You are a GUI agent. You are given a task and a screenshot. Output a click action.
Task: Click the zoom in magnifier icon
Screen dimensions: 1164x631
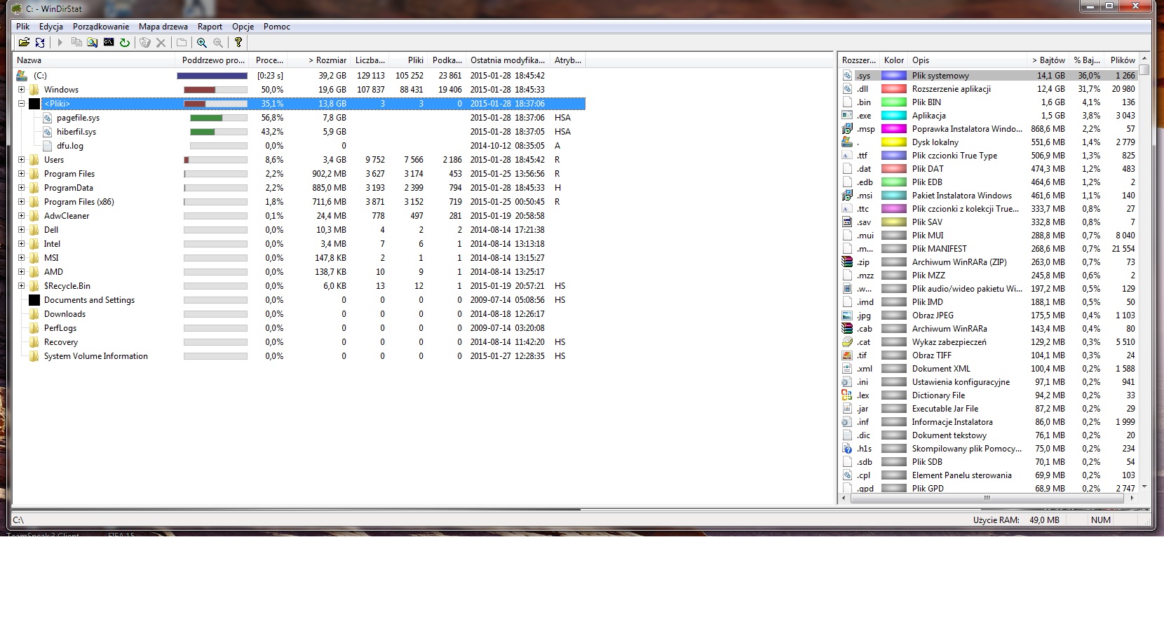point(202,43)
